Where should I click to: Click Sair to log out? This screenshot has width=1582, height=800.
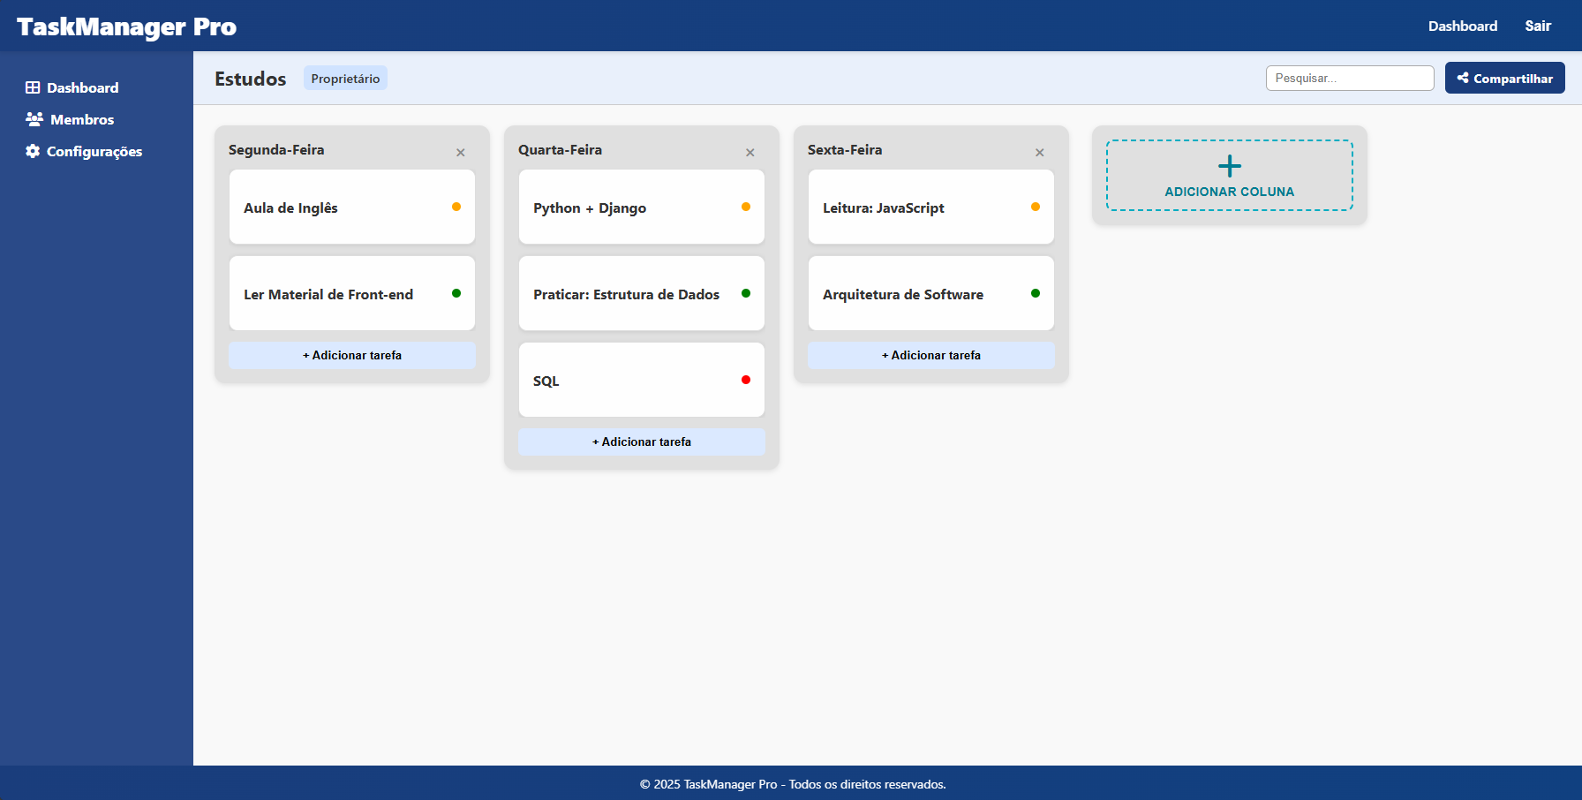click(1538, 26)
